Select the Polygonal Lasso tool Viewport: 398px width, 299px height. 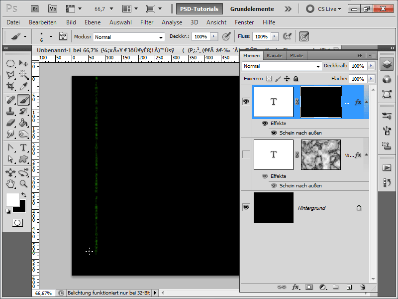tap(10, 74)
